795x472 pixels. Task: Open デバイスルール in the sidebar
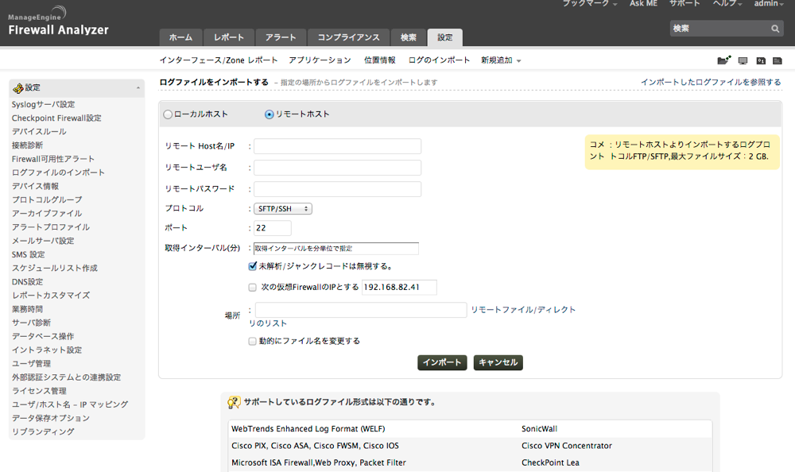pyautogui.click(x=39, y=132)
